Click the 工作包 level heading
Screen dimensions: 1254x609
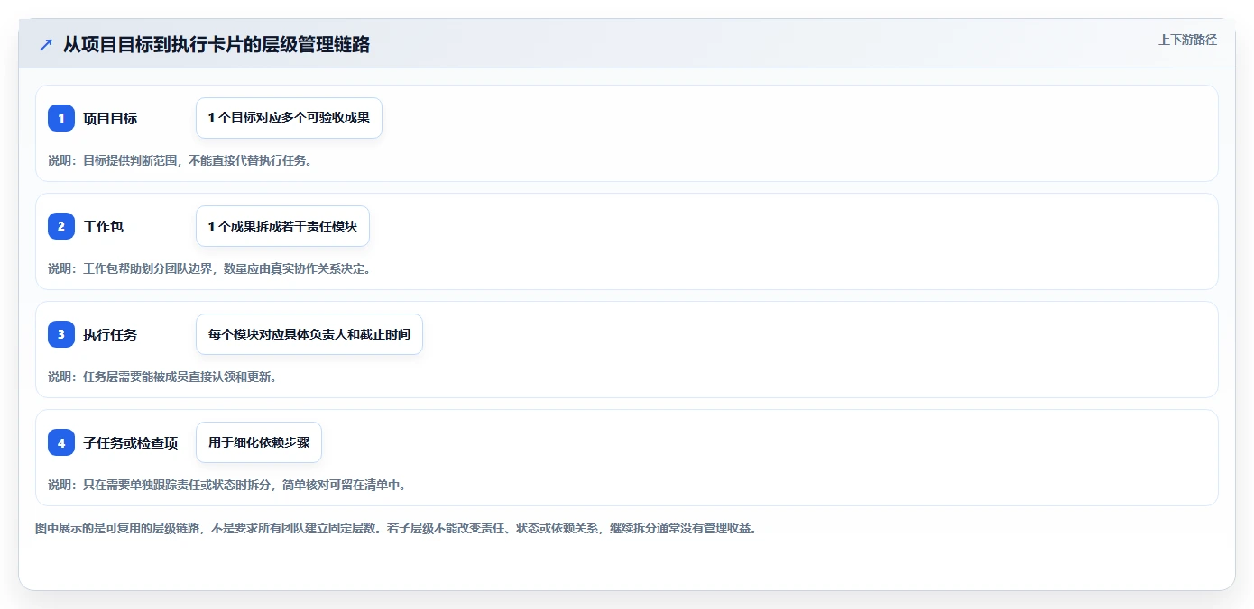point(103,226)
